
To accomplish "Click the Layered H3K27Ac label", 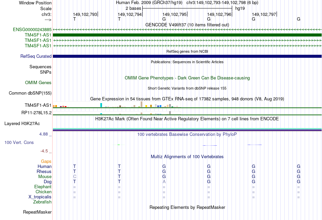I will [x=22, y=124].
